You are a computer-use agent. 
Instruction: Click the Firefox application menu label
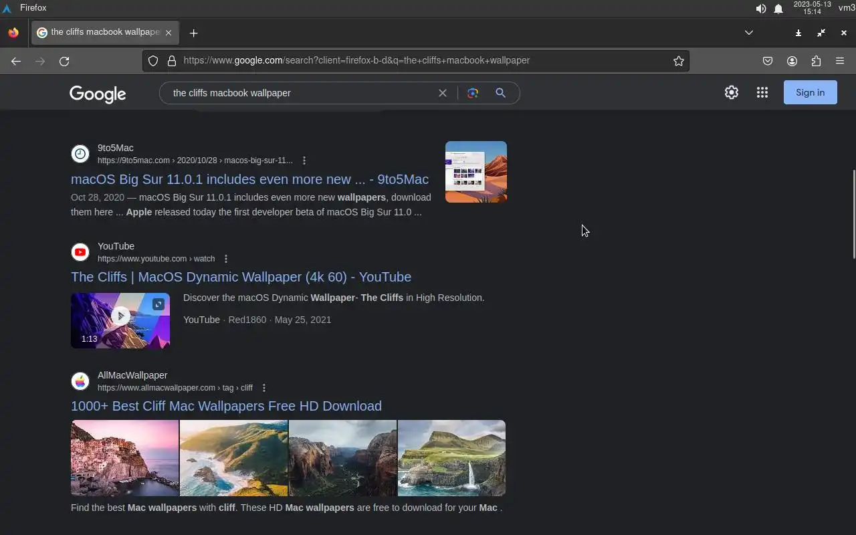33,7
